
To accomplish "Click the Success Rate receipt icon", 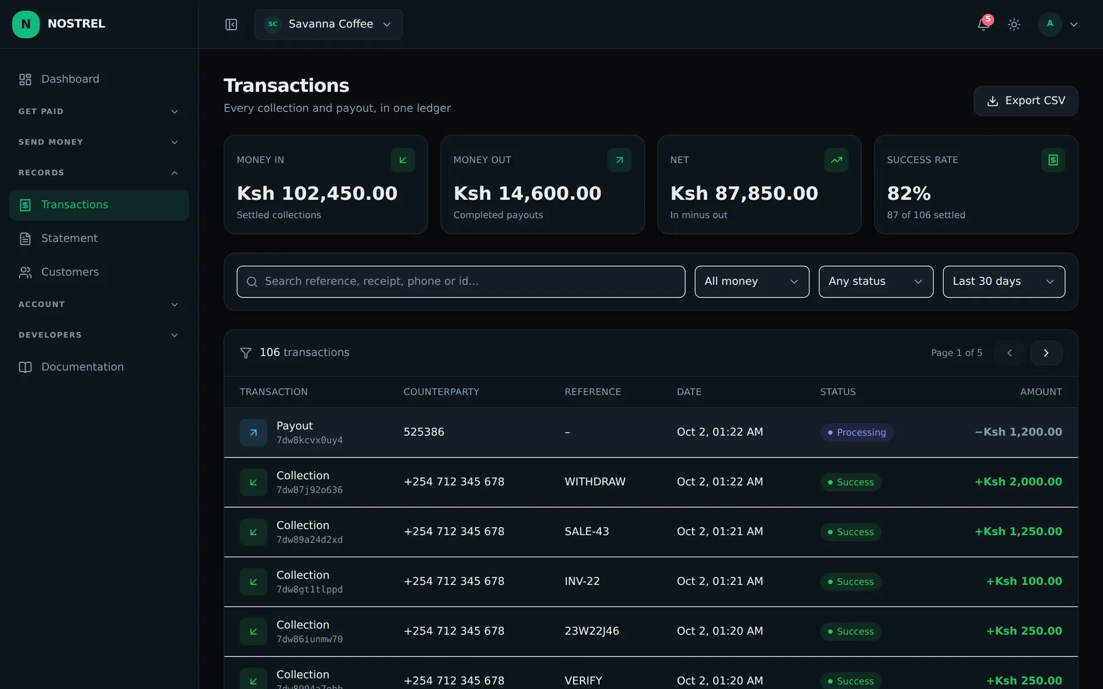I will 1053,160.
